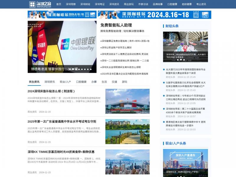Open the 游玩 tab
Screen dimensions: 236x177
click(x=124, y=82)
